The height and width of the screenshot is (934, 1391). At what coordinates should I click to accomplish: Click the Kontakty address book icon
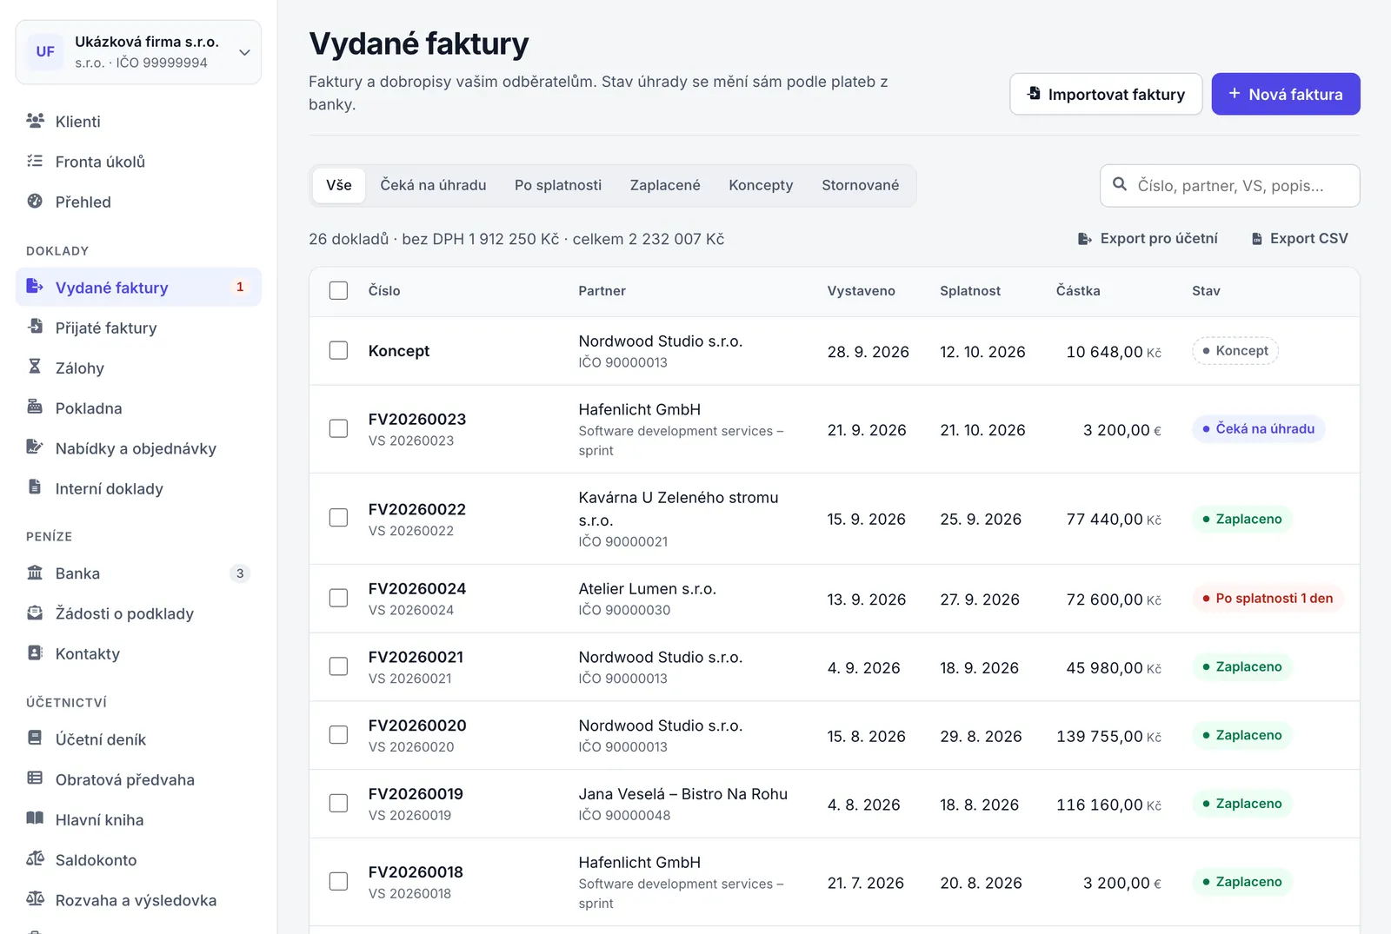(x=35, y=652)
